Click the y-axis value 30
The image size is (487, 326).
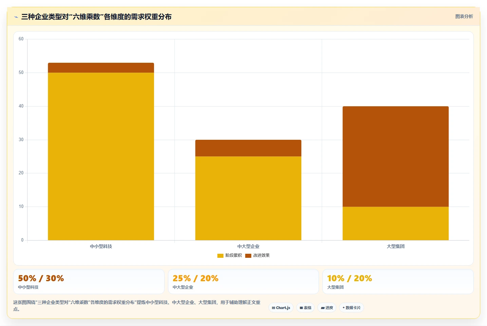[21, 140]
